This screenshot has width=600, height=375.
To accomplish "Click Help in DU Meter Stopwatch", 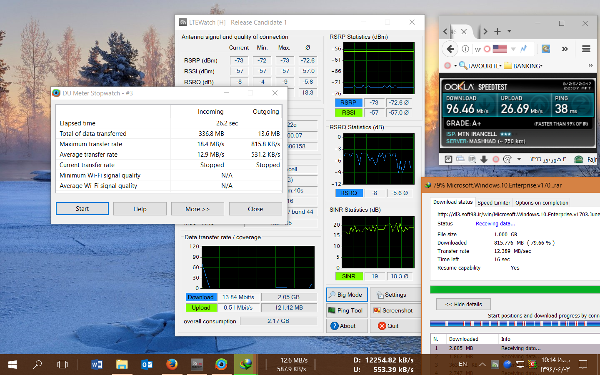I will [x=140, y=209].
